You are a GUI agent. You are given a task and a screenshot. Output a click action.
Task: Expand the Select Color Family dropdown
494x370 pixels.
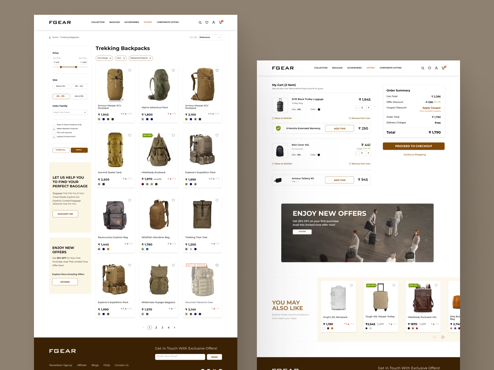(70, 112)
